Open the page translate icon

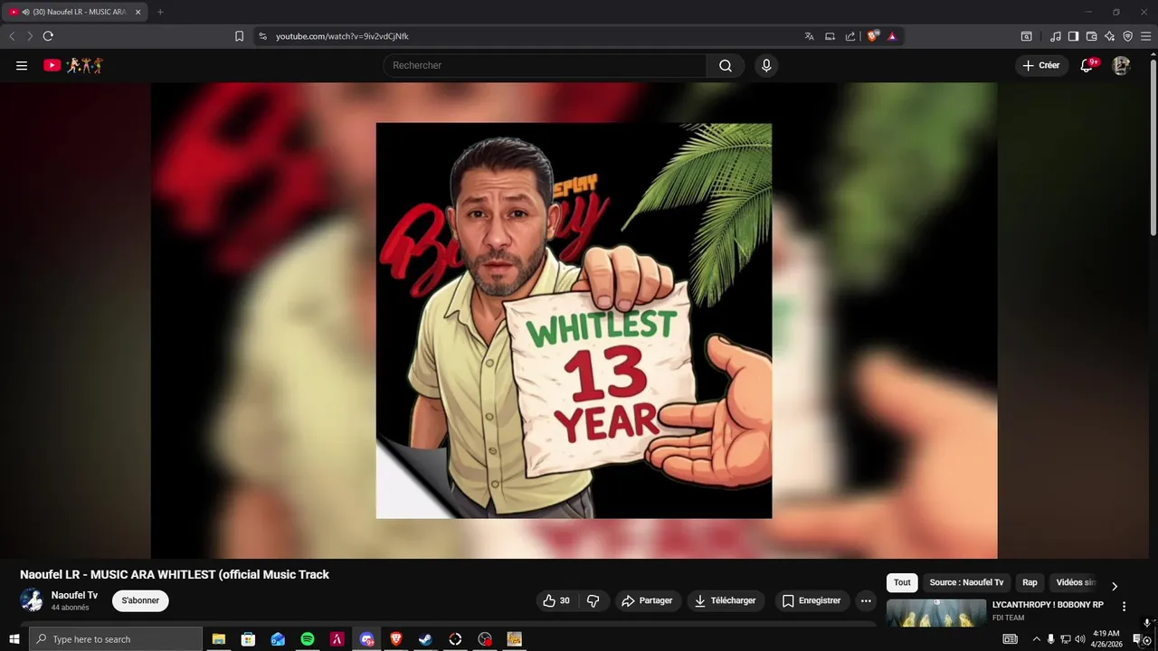point(809,36)
